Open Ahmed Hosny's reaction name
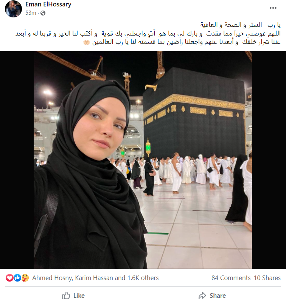The height and width of the screenshot is (308, 286). tap(52, 278)
